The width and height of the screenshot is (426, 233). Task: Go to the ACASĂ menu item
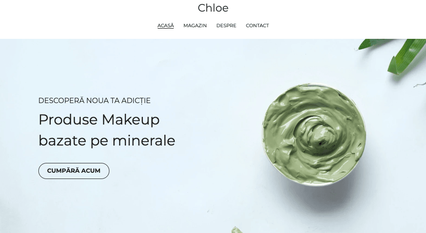click(166, 25)
